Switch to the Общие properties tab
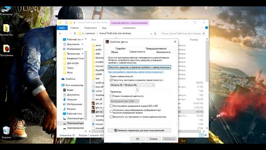Viewport: 266px width, 150px height. pos(115,52)
